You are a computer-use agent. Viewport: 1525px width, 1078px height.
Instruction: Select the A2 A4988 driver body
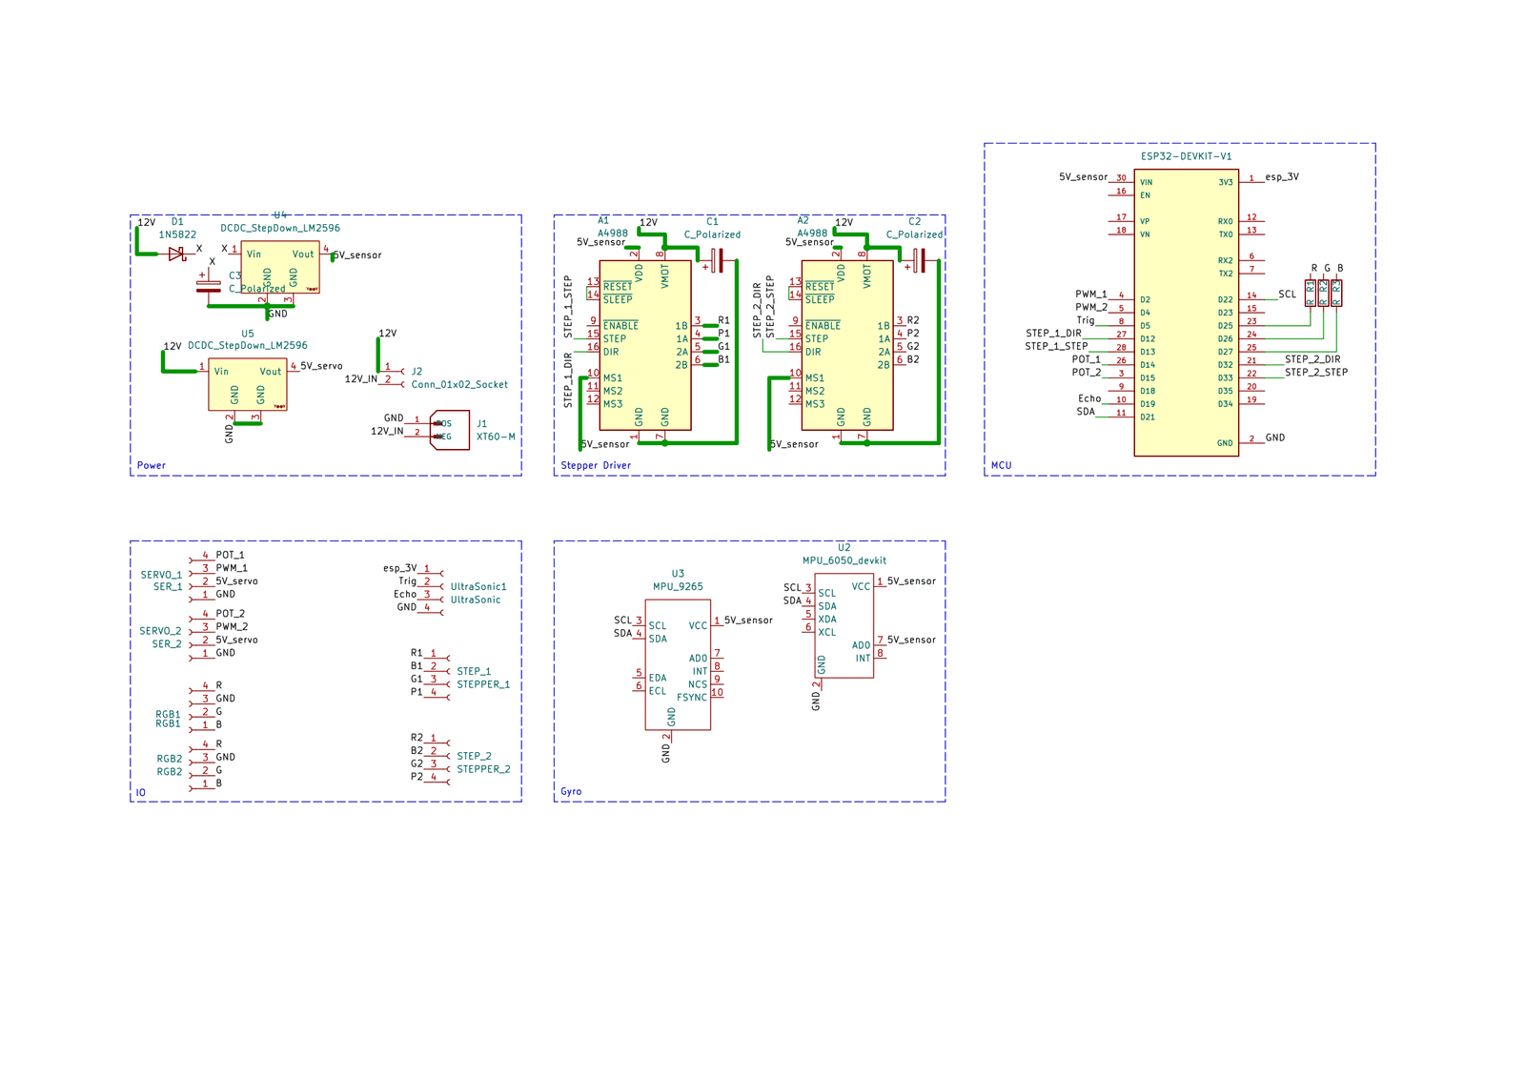pos(847,345)
